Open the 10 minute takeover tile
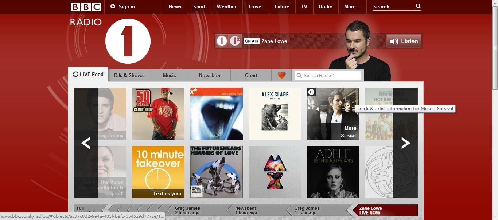The image size is (498, 220). click(158, 172)
